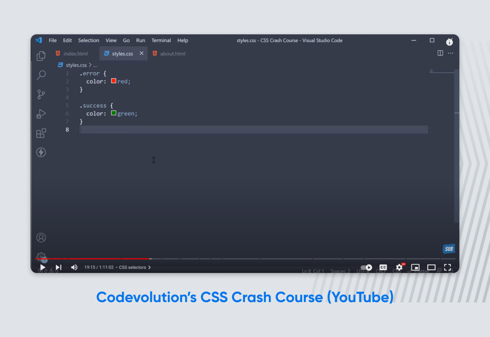
Task: Open the Extensions view
Action: 41,133
